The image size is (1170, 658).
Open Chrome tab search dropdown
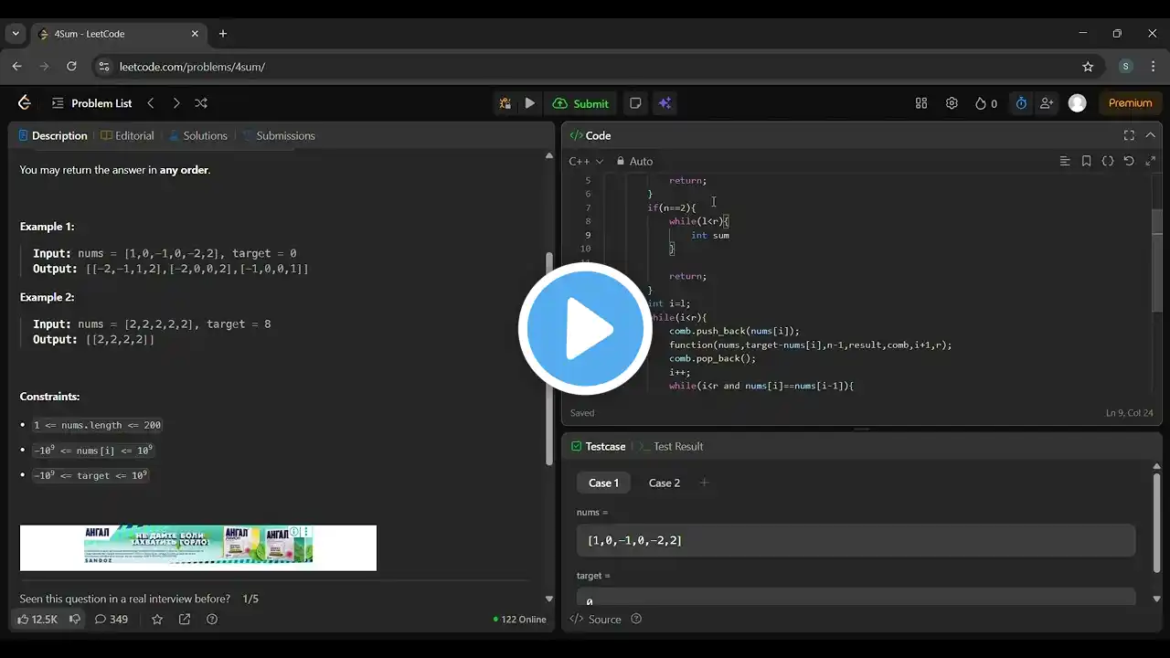coord(16,34)
